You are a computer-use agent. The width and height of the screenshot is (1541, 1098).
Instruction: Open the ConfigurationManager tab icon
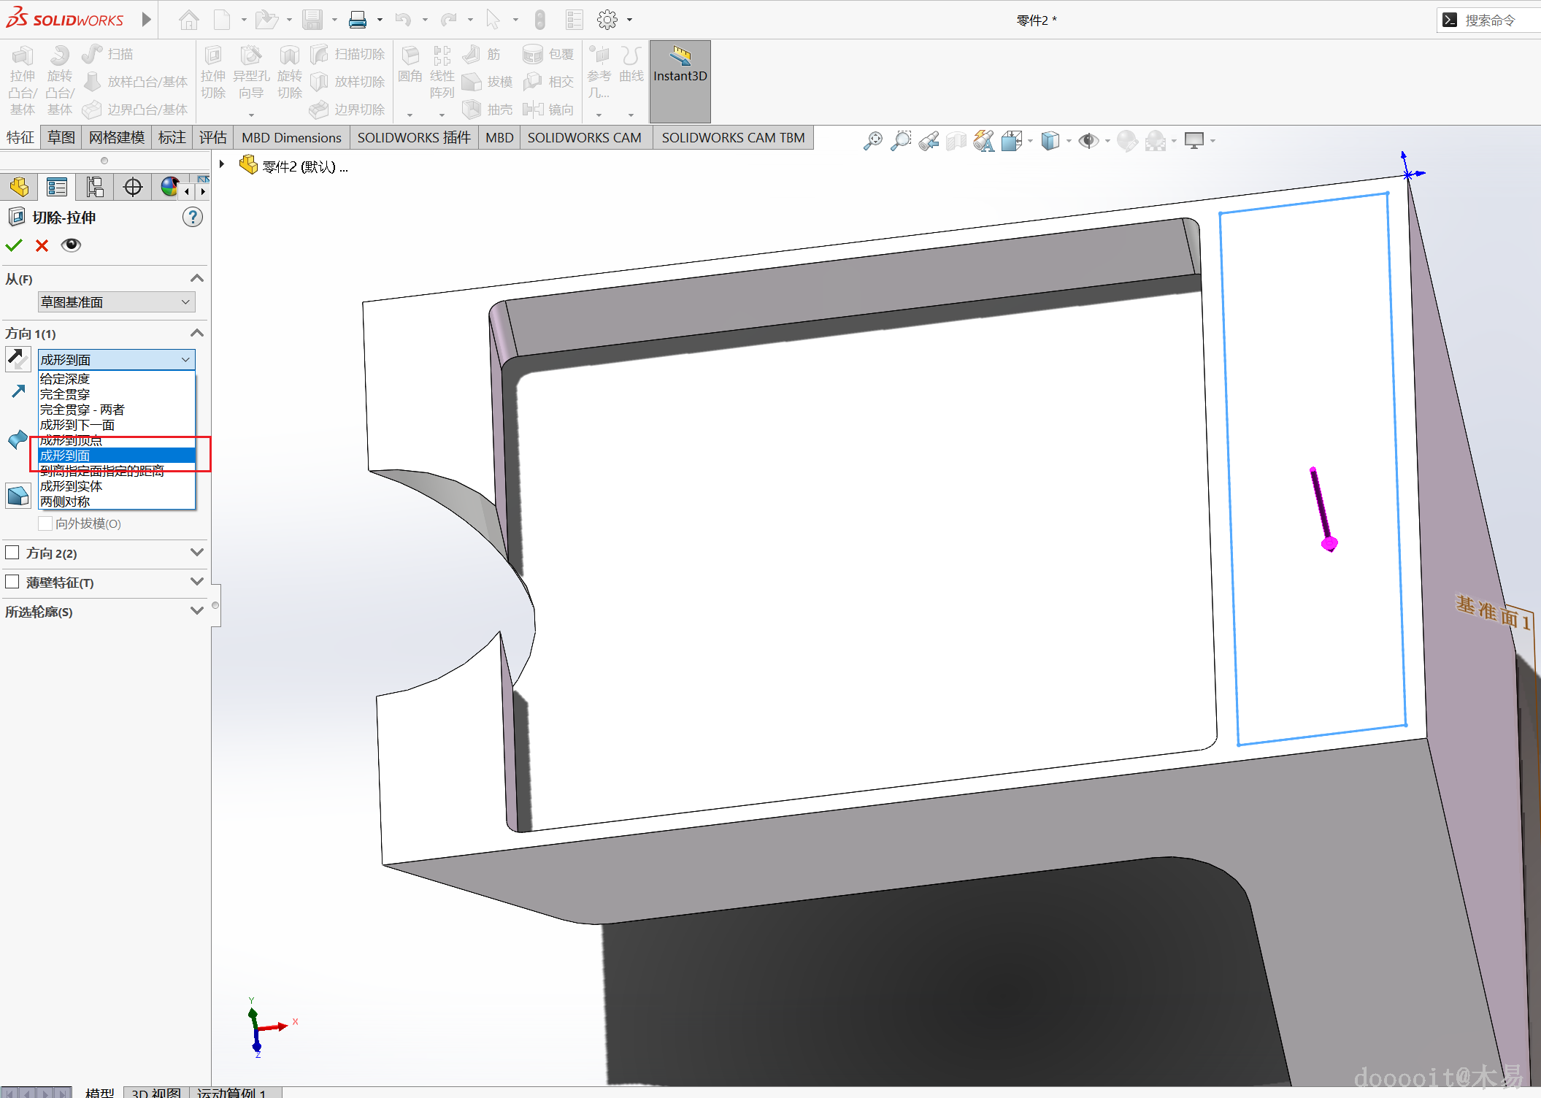(94, 187)
